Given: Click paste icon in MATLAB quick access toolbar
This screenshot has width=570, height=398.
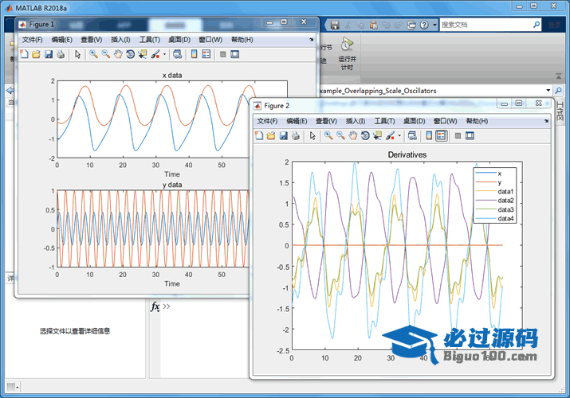Looking at the screenshot, I should coord(373,25).
